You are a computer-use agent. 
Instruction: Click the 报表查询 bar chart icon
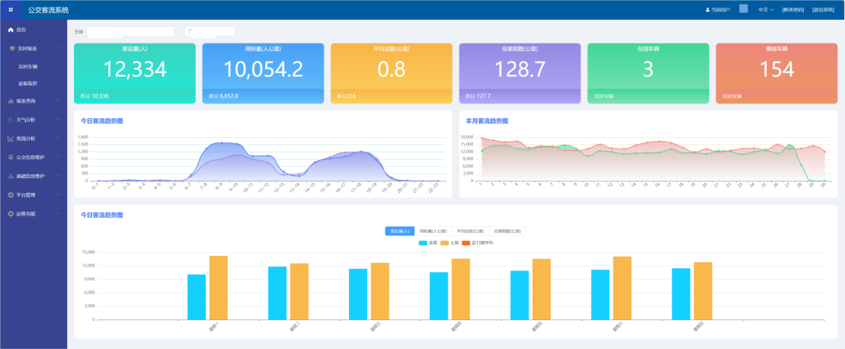click(11, 101)
